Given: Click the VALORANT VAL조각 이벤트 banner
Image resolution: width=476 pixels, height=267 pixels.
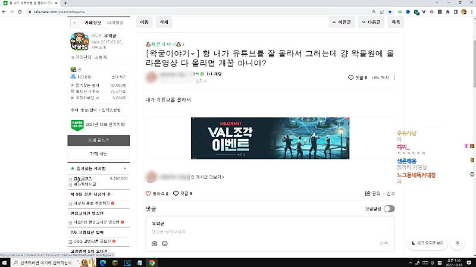Looking at the screenshot, I should point(270,139).
